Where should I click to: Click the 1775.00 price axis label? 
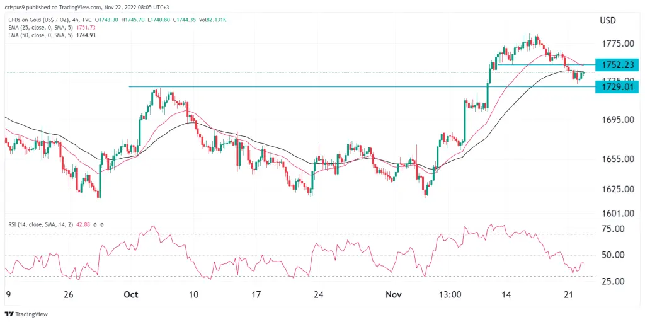pos(617,43)
